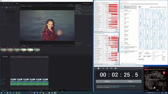The height and width of the screenshot is (94, 168).
Task: Click the MSI dragon shield logo in CPU-Z
Action: 164,73
